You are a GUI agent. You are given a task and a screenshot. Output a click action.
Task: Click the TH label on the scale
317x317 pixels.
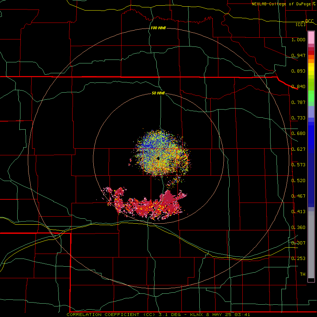point(303,274)
